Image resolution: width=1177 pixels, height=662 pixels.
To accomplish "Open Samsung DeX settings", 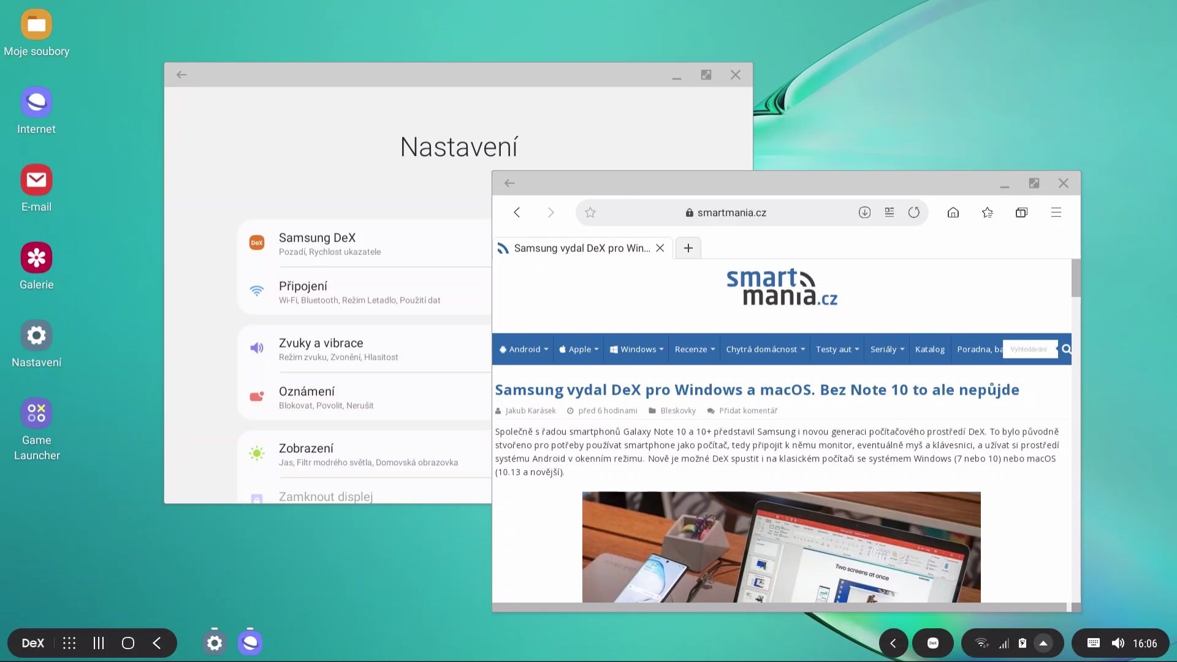I will pyautogui.click(x=365, y=243).
